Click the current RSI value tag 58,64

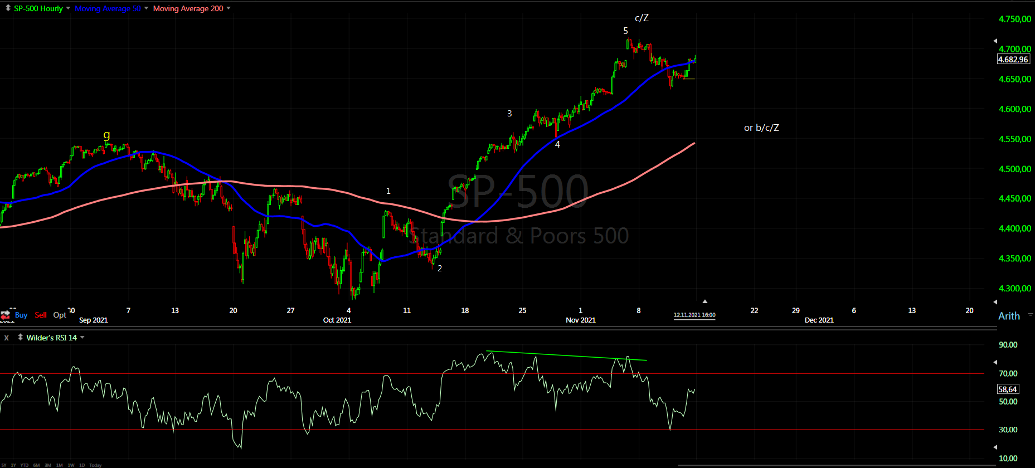click(1008, 389)
